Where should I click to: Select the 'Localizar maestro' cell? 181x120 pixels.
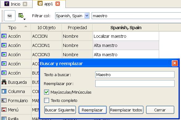(x=126, y=36)
